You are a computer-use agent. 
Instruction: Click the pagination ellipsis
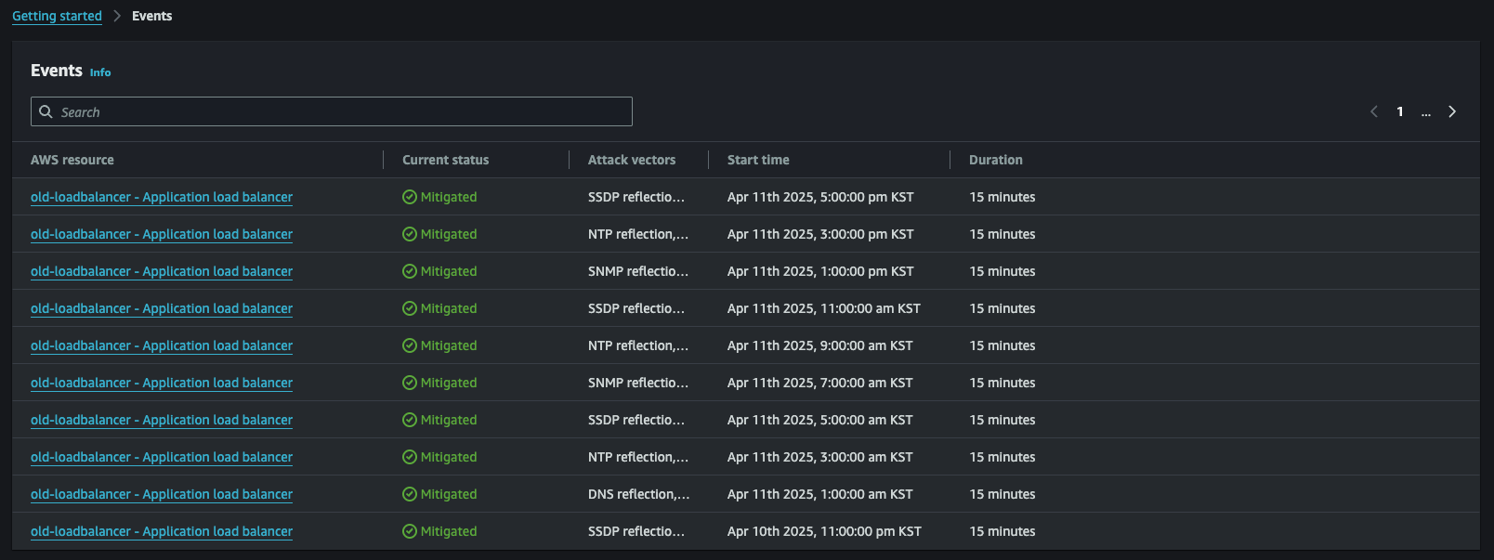[x=1426, y=112]
